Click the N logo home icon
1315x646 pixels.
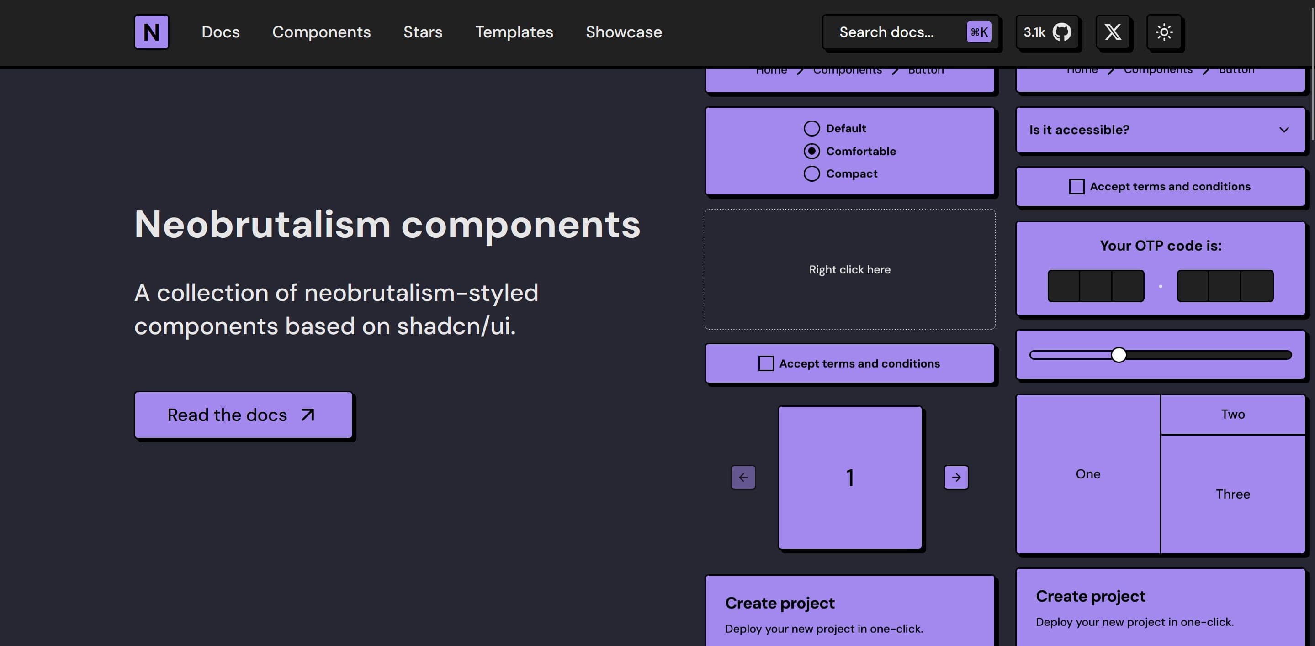[151, 32]
